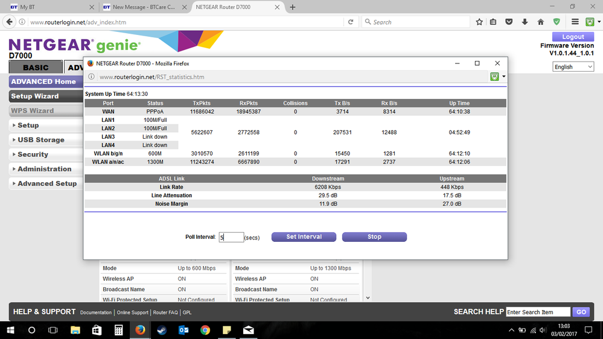Open File Explorer from the taskbar
This screenshot has height=339, width=603.
75,330
